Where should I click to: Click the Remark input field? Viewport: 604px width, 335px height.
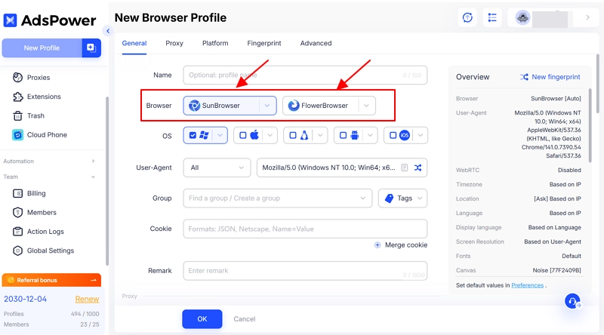[305, 271]
